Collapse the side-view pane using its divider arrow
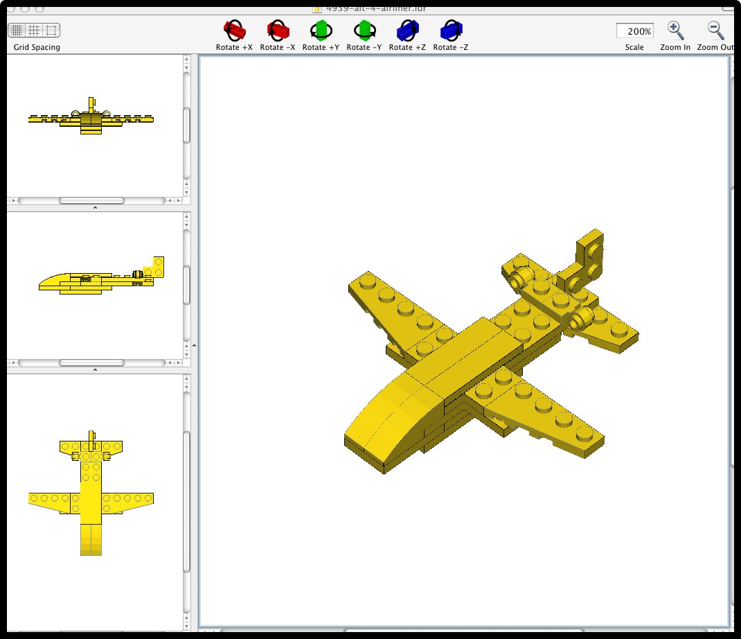This screenshot has height=639, width=741. click(x=95, y=369)
